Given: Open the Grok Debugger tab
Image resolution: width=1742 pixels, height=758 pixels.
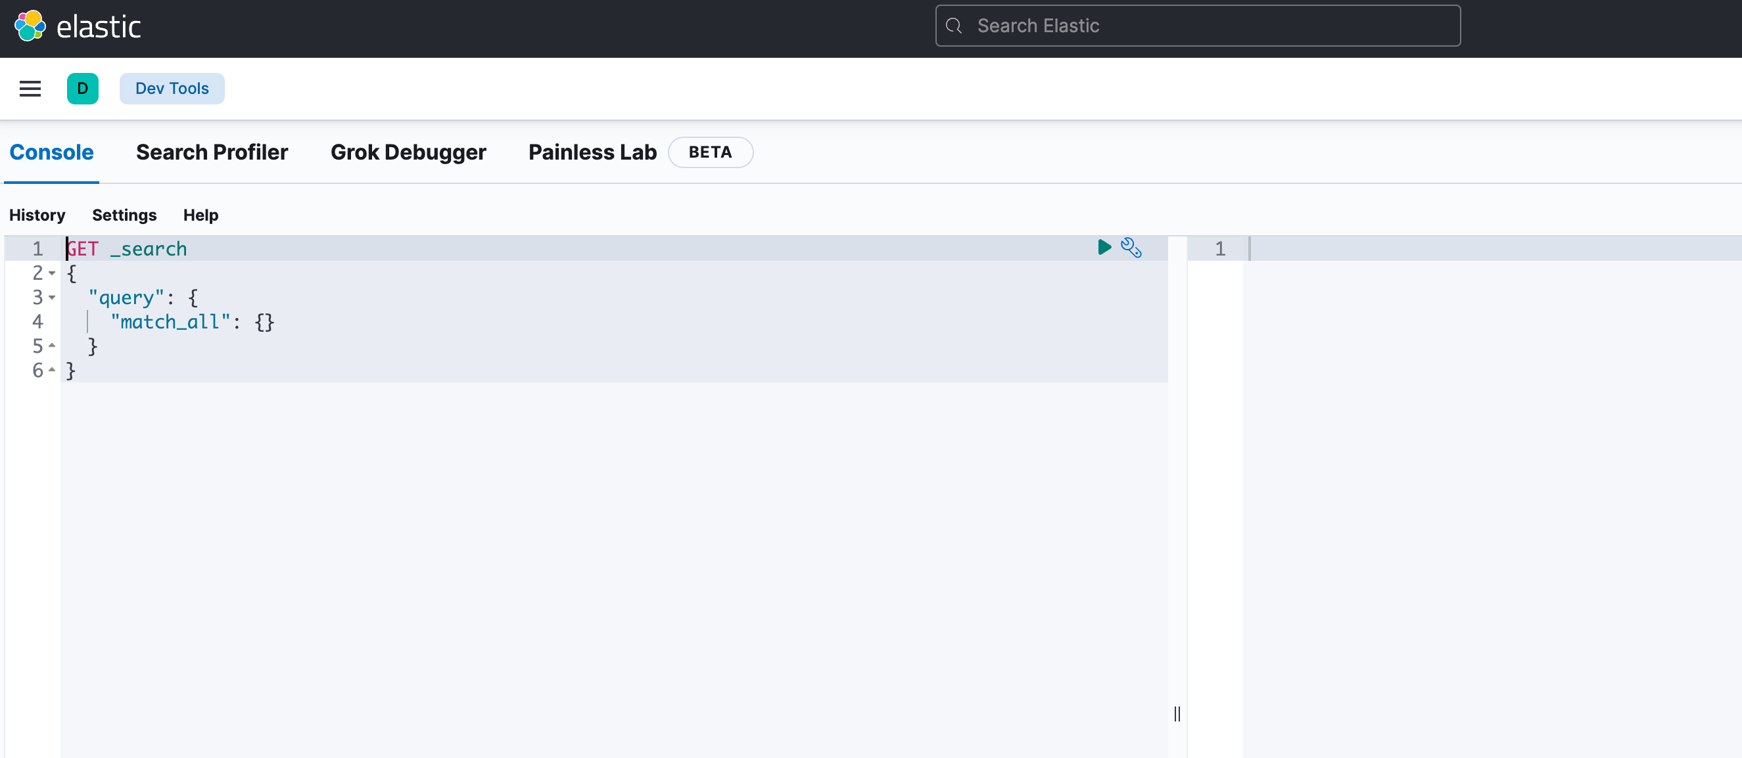Looking at the screenshot, I should pyautogui.click(x=408, y=152).
